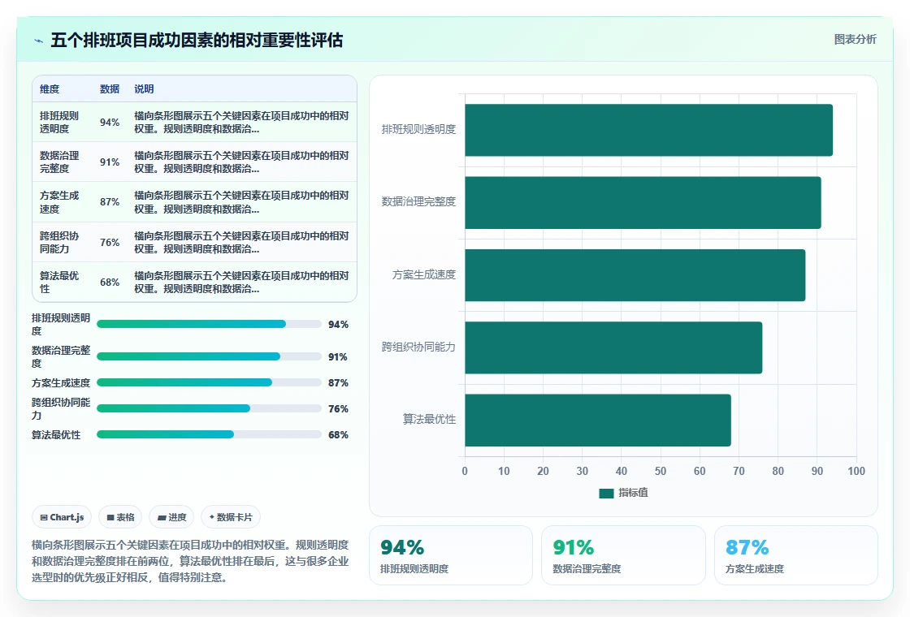Click the 数据治理完整度 progress bar
Viewport: 910px width, 617px height.
click(209, 356)
